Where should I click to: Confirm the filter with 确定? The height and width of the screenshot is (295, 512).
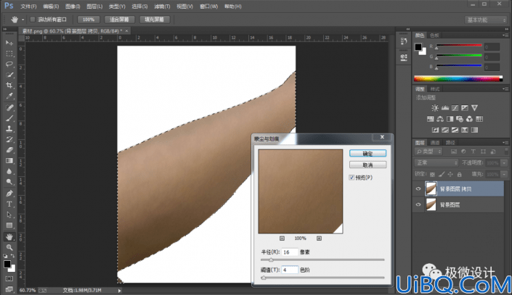point(367,153)
